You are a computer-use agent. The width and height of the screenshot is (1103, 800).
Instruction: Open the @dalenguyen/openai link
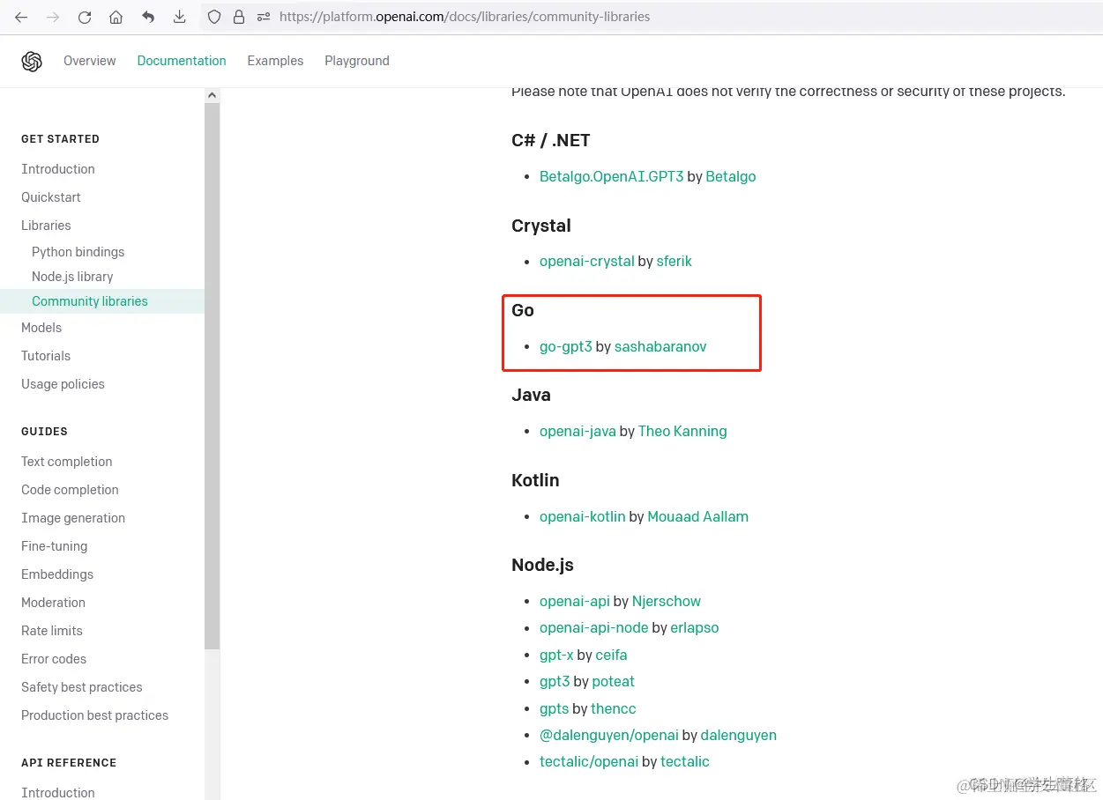coord(609,735)
